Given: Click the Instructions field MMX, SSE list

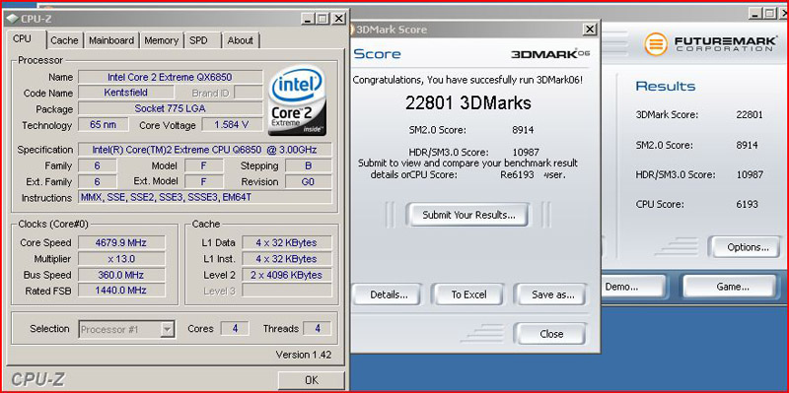Looking at the screenshot, I should 205,198.
